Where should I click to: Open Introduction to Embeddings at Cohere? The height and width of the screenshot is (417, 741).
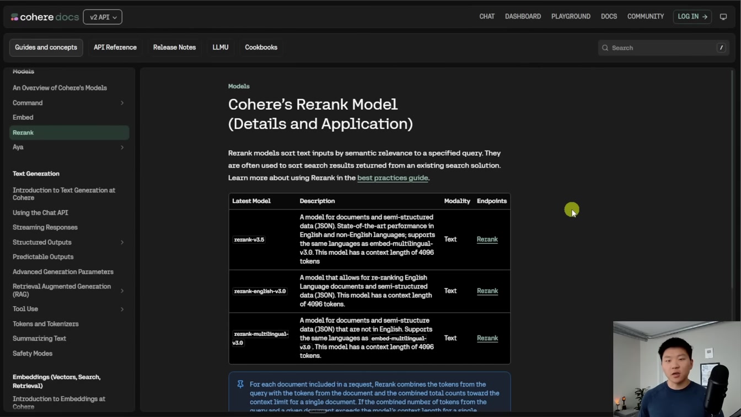(59, 403)
